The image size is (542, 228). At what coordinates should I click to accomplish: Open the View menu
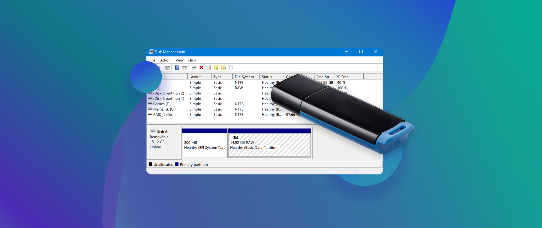pyautogui.click(x=179, y=60)
